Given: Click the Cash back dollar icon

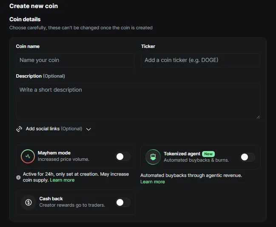Looking at the screenshot, I should [28, 202].
